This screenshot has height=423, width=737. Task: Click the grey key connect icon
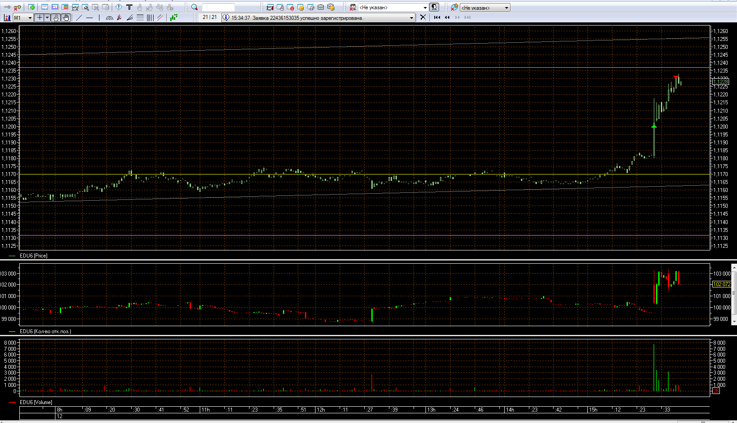tap(7, 7)
